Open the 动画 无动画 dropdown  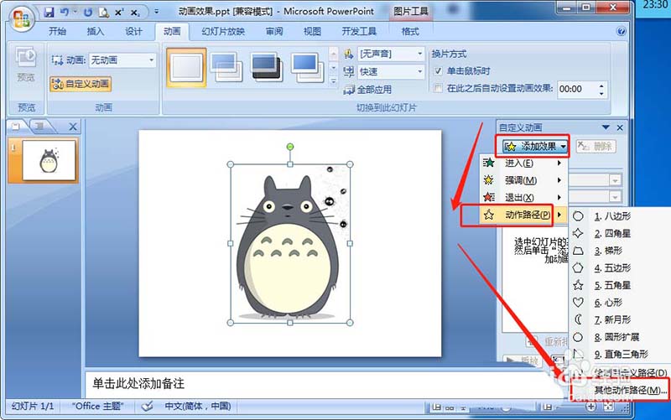[x=122, y=60]
